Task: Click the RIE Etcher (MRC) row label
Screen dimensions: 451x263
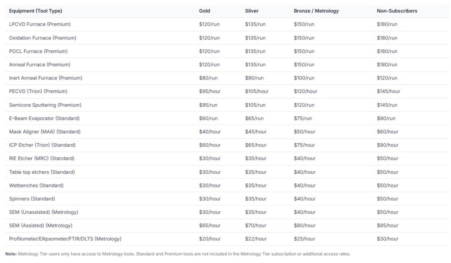Action: point(42,158)
